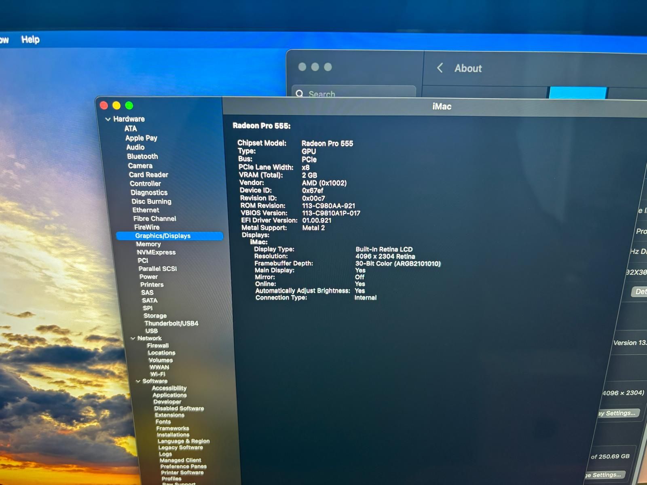The width and height of the screenshot is (647, 485).
Task: Open Storage hardware details
Action: pyautogui.click(x=155, y=316)
